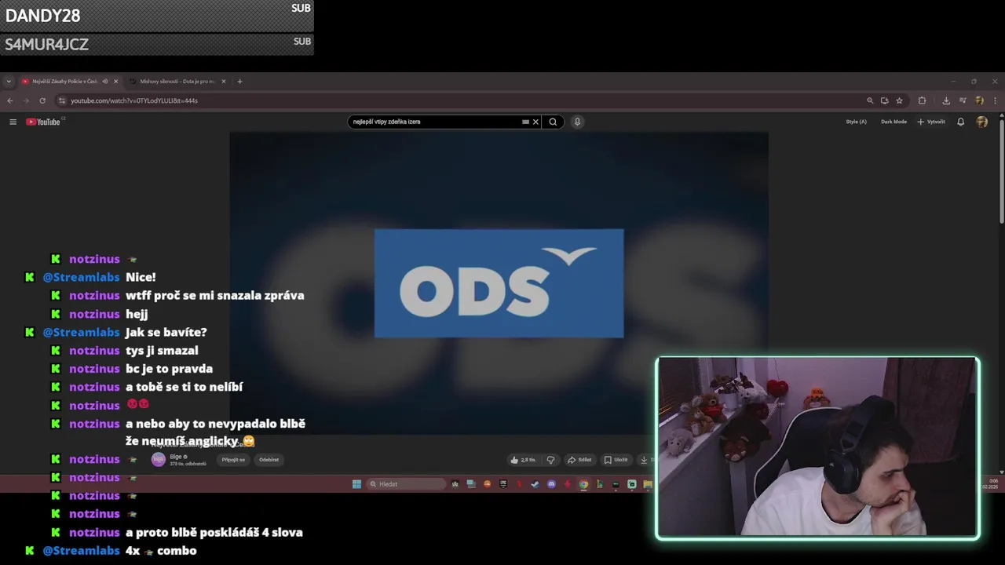Open the Vytvořit create menu

[x=931, y=122]
